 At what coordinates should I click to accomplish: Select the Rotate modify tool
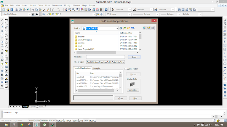(225, 42)
